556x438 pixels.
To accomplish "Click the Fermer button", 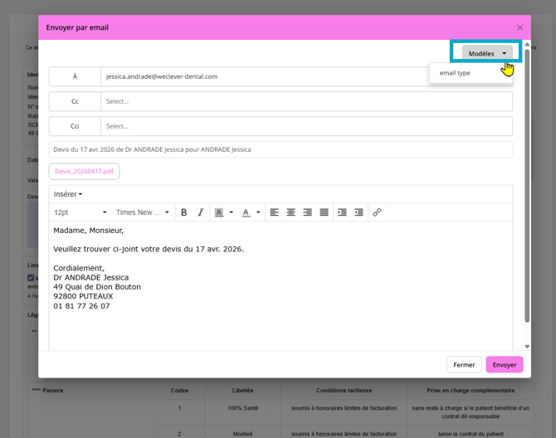I will click(x=464, y=365).
